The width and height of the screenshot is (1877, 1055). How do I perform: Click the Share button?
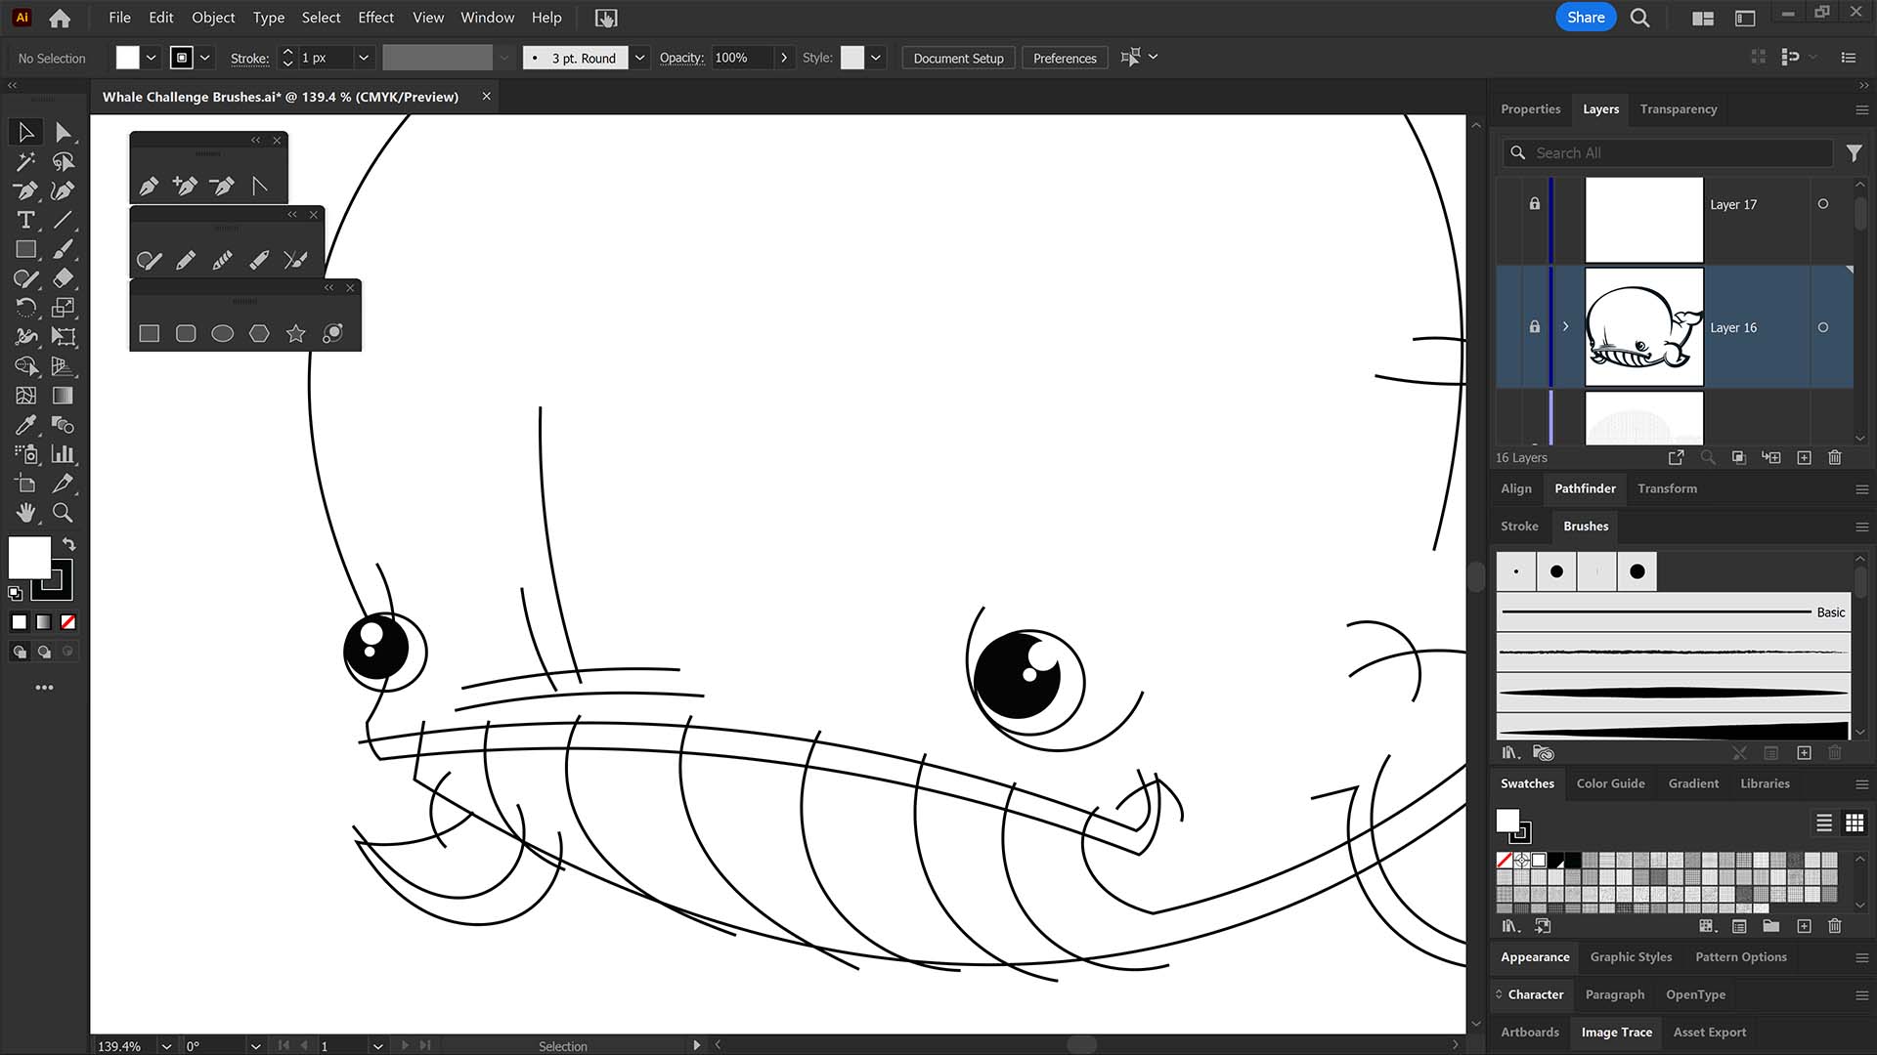[1586, 18]
